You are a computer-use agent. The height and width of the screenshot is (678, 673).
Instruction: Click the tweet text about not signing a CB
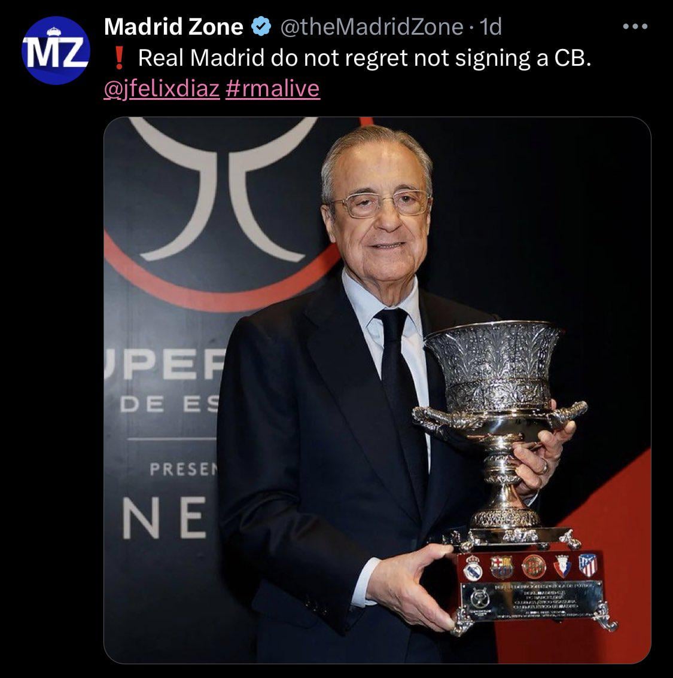(364, 58)
